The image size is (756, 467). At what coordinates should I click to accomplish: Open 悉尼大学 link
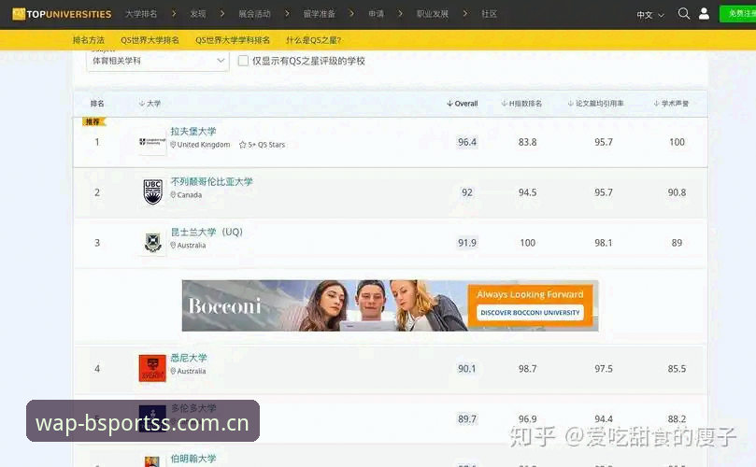[x=189, y=358]
